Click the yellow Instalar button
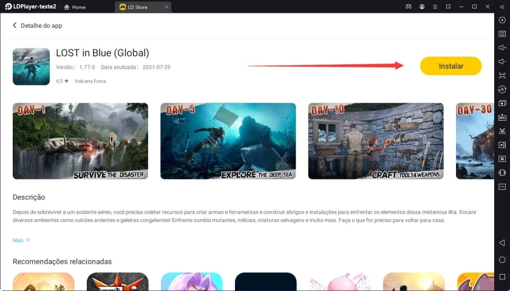 click(x=450, y=66)
